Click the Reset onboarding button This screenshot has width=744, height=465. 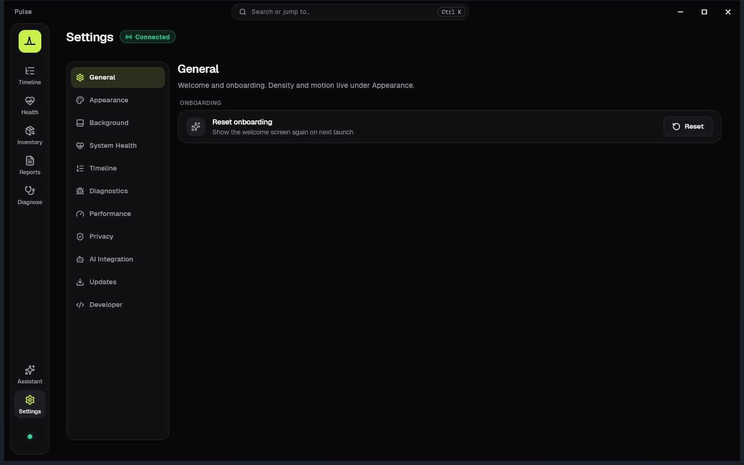click(688, 127)
